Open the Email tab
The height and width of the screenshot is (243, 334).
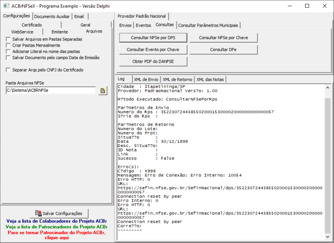pyautogui.click(x=79, y=16)
